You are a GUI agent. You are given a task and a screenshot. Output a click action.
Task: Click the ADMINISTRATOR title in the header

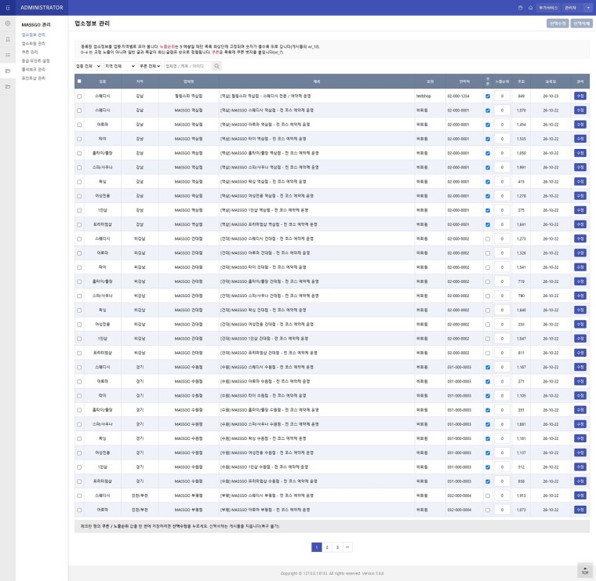click(x=42, y=8)
